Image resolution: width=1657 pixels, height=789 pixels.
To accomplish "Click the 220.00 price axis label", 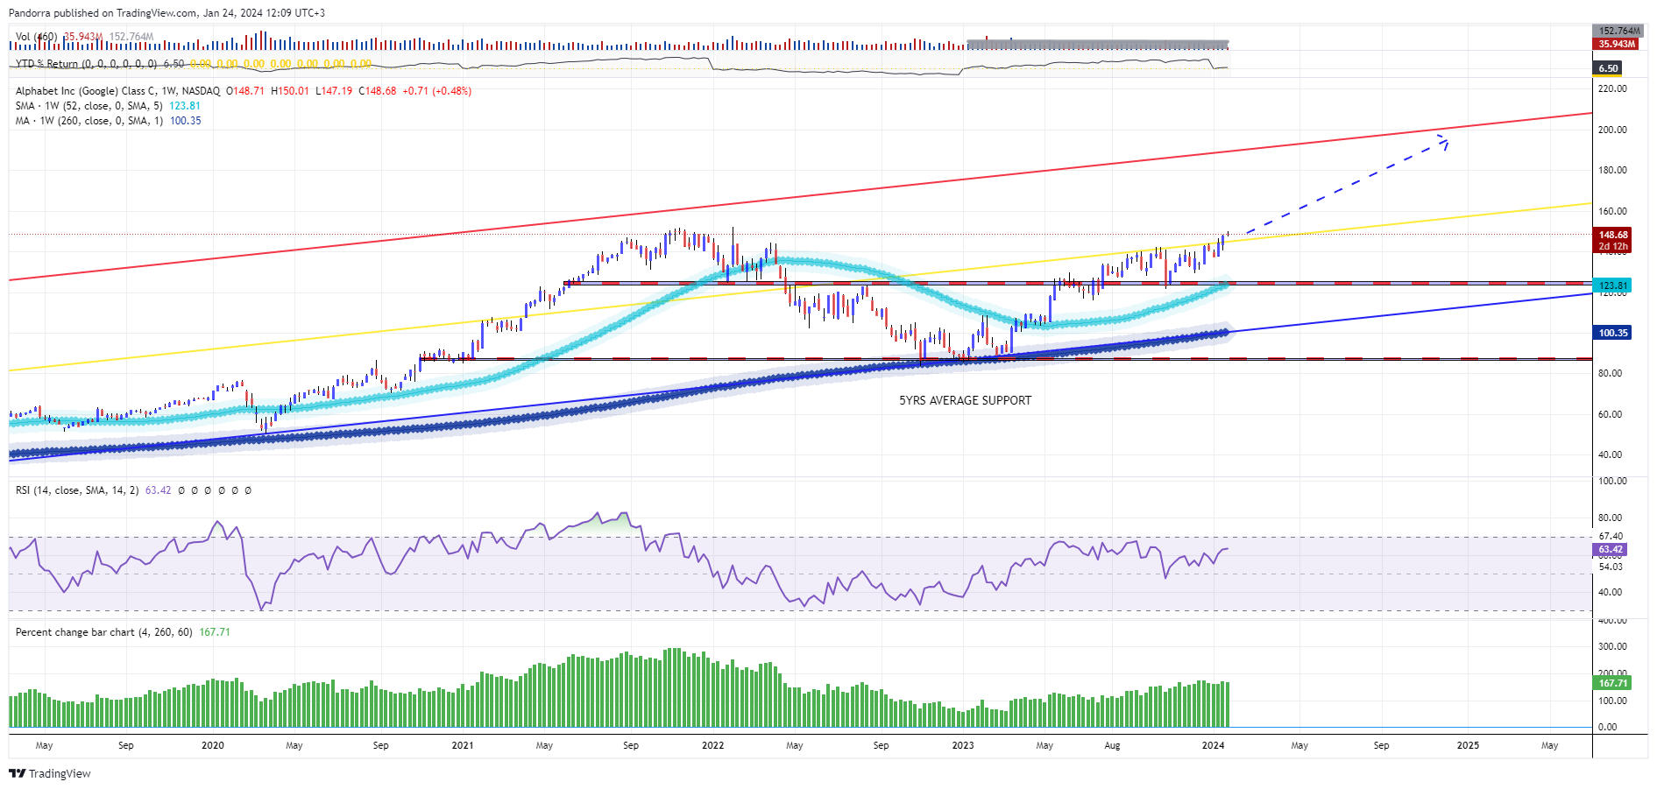I will click(x=1612, y=88).
